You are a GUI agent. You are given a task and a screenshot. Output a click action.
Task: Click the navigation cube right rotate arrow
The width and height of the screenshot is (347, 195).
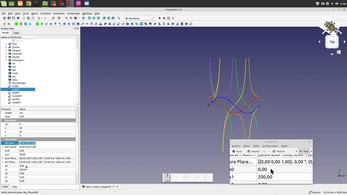(345, 42)
